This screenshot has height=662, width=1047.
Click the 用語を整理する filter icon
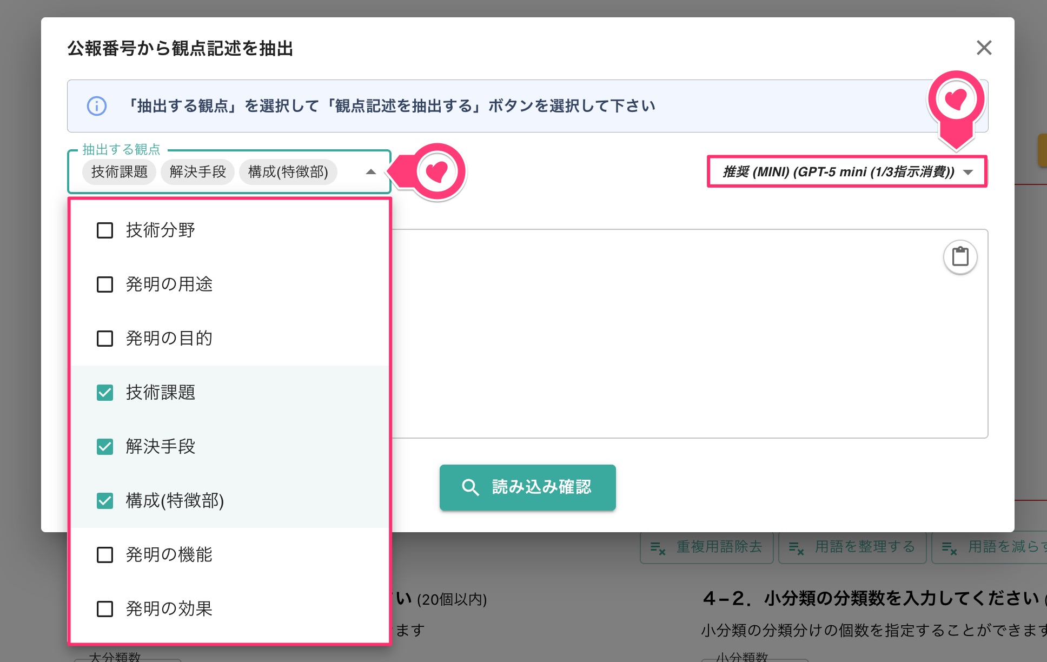click(x=796, y=548)
